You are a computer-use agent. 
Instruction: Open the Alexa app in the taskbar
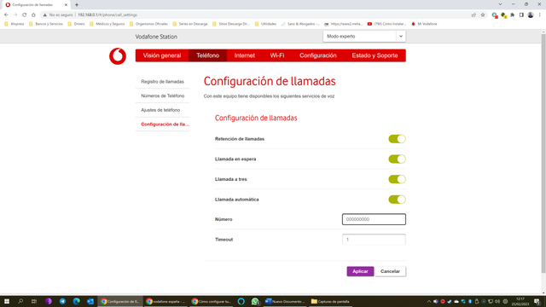pyautogui.click(x=241, y=301)
